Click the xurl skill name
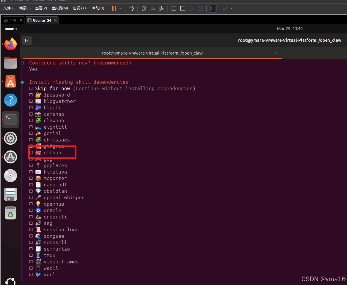 tap(49, 274)
